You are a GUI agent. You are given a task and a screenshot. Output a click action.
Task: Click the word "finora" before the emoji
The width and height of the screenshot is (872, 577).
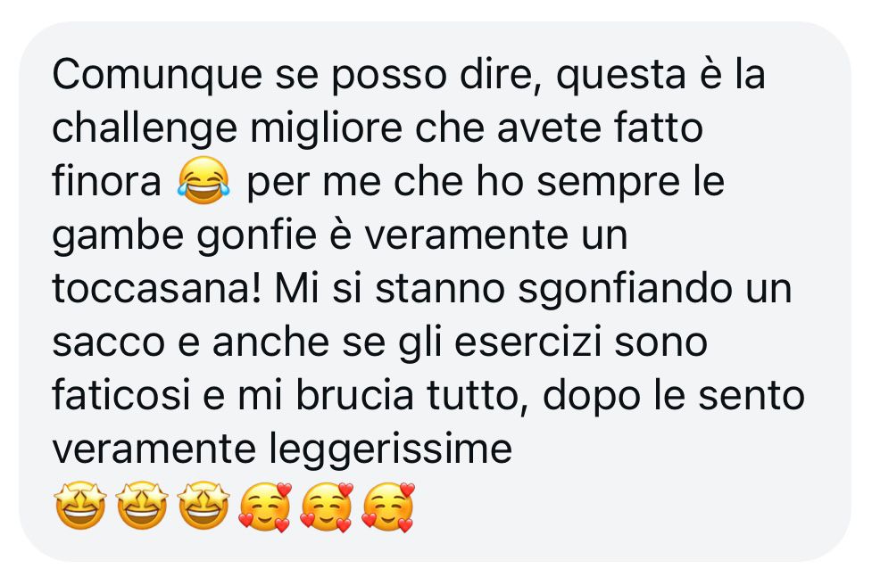click(x=107, y=182)
